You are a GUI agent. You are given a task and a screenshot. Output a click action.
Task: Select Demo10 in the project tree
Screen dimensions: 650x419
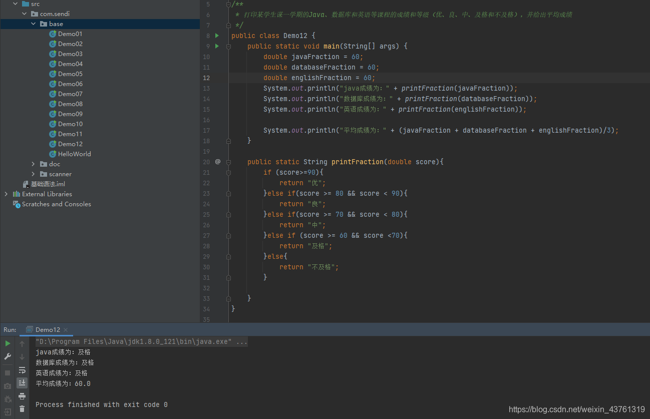(x=70, y=124)
